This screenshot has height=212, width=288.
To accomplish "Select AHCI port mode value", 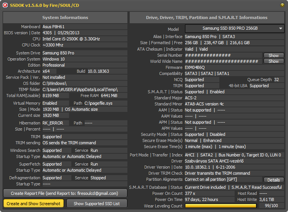I will click(x=190, y=155).
